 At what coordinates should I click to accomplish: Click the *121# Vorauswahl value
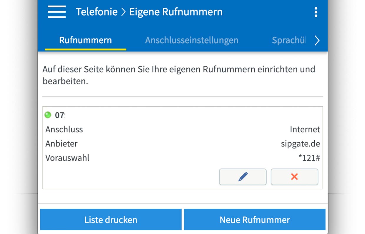coord(309,158)
